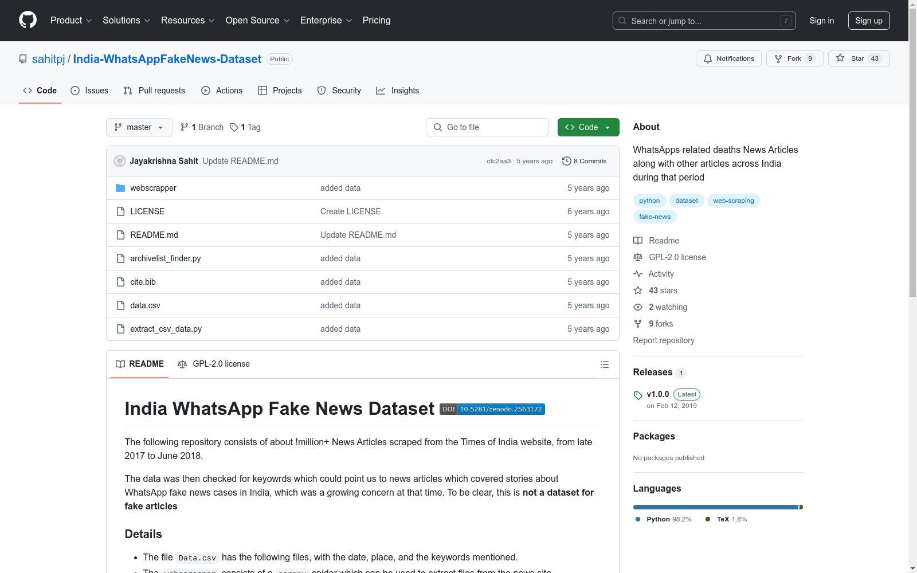Select the Code tab
Viewport: 917px width, 573px height.
coord(40,91)
